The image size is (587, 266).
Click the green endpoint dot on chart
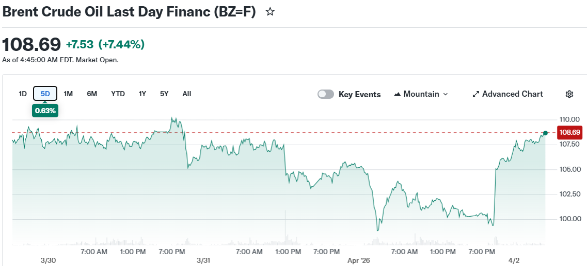(545, 133)
